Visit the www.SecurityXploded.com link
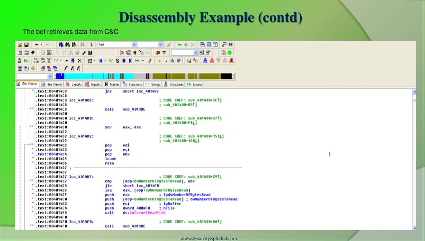This screenshot has height=241, width=425. [x=209, y=238]
